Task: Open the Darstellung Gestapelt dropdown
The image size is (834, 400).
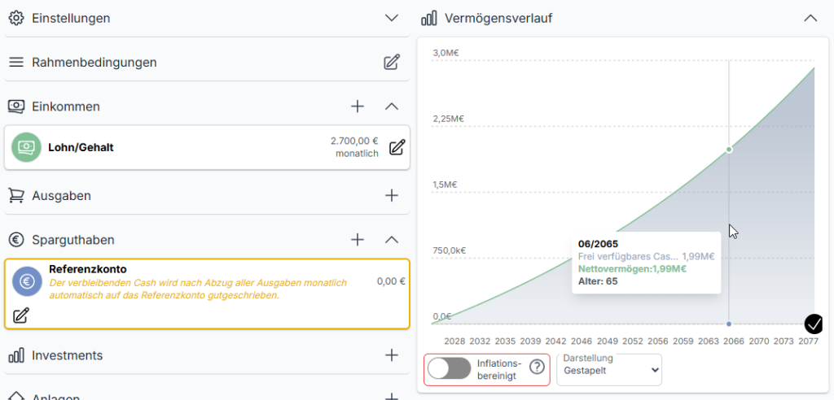Action: pos(609,370)
